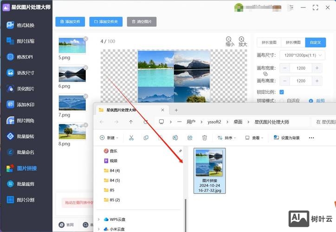The height and width of the screenshot is (232, 336).
Task: Open the 更改尺寸 resize tool
Action: click(x=20, y=73)
